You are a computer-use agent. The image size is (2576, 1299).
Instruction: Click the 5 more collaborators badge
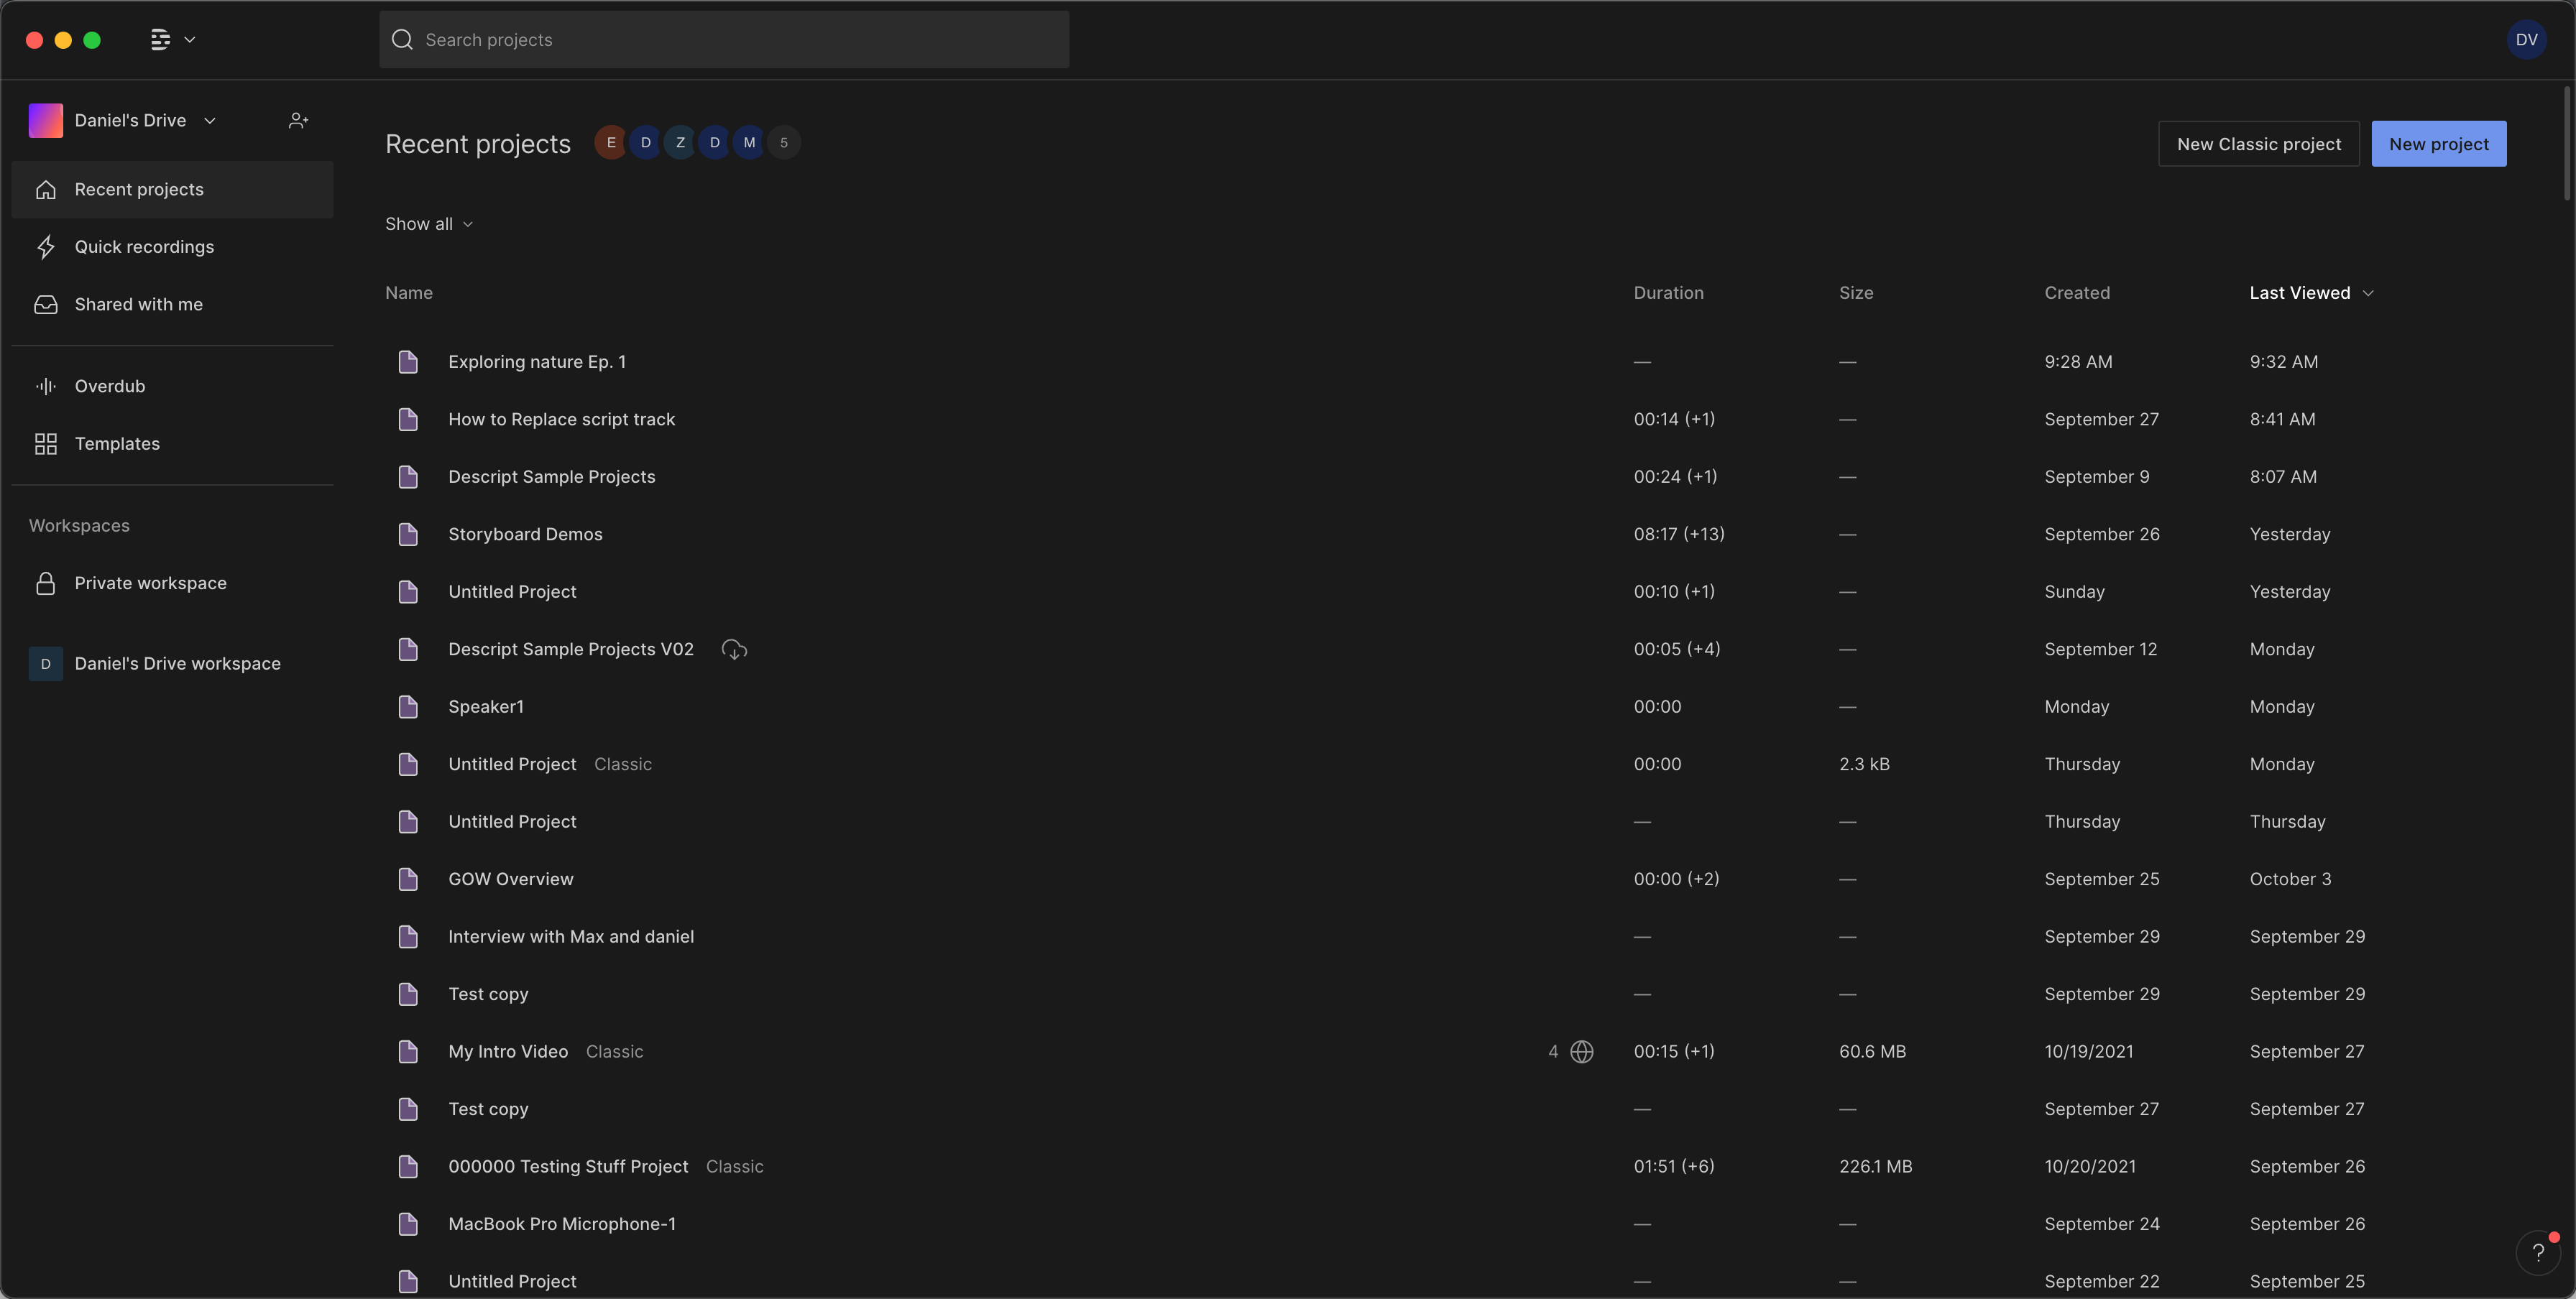tap(784, 143)
